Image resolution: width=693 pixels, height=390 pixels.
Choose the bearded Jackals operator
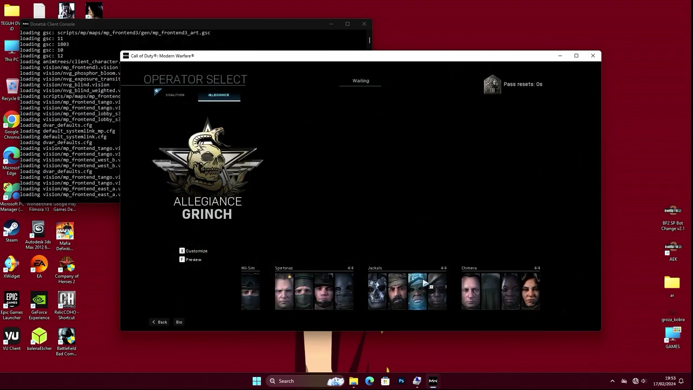click(x=397, y=291)
